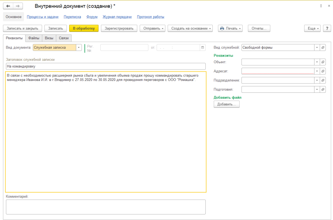Open the Создать на основании dropdown
The height and width of the screenshot is (220, 333).
(x=190, y=28)
